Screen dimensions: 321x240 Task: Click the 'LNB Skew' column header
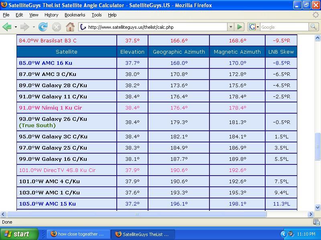tap(281, 52)
